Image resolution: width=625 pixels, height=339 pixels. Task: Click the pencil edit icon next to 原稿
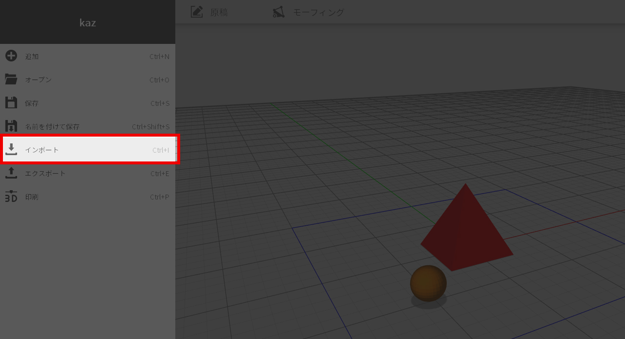[197, 12]
